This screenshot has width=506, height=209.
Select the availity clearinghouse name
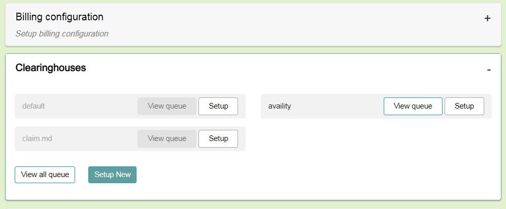280,107
